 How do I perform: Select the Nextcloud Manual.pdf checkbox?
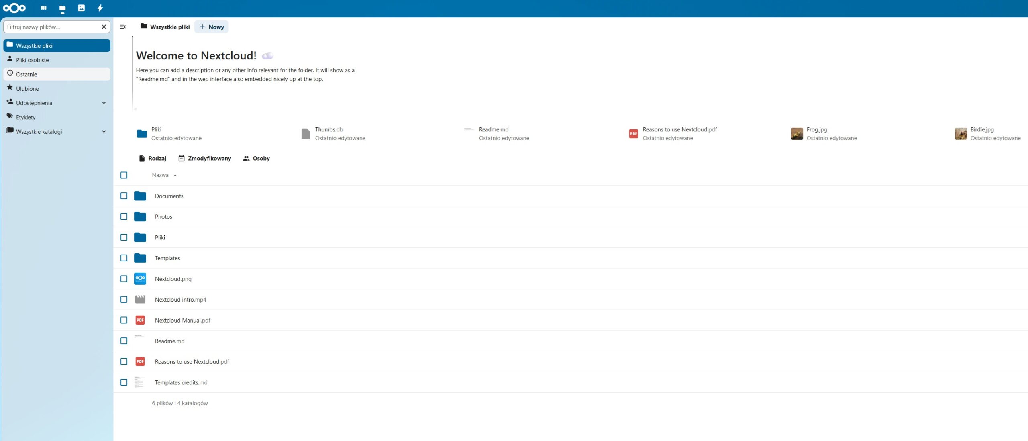[x=124, y=320]
